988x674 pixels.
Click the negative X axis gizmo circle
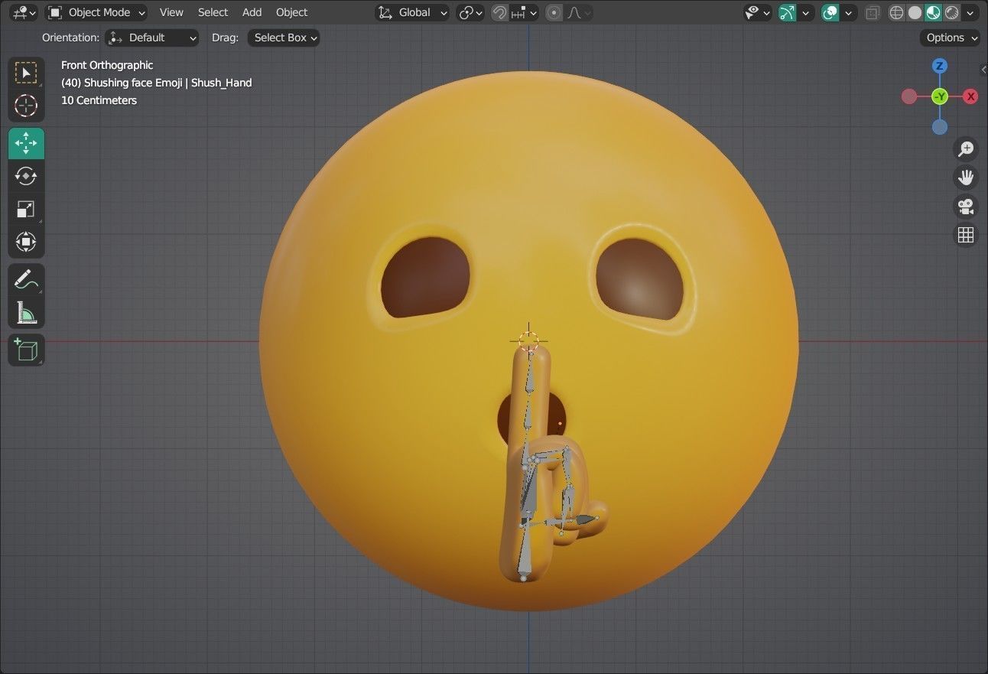click(909, 96)
